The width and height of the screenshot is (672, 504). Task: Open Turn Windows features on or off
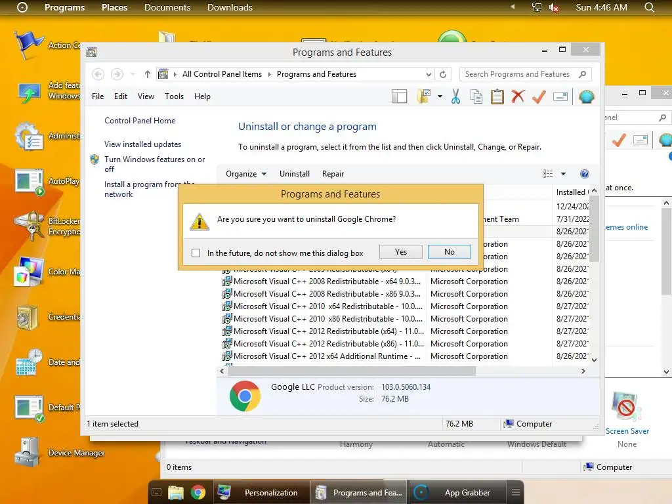(155, 164)
